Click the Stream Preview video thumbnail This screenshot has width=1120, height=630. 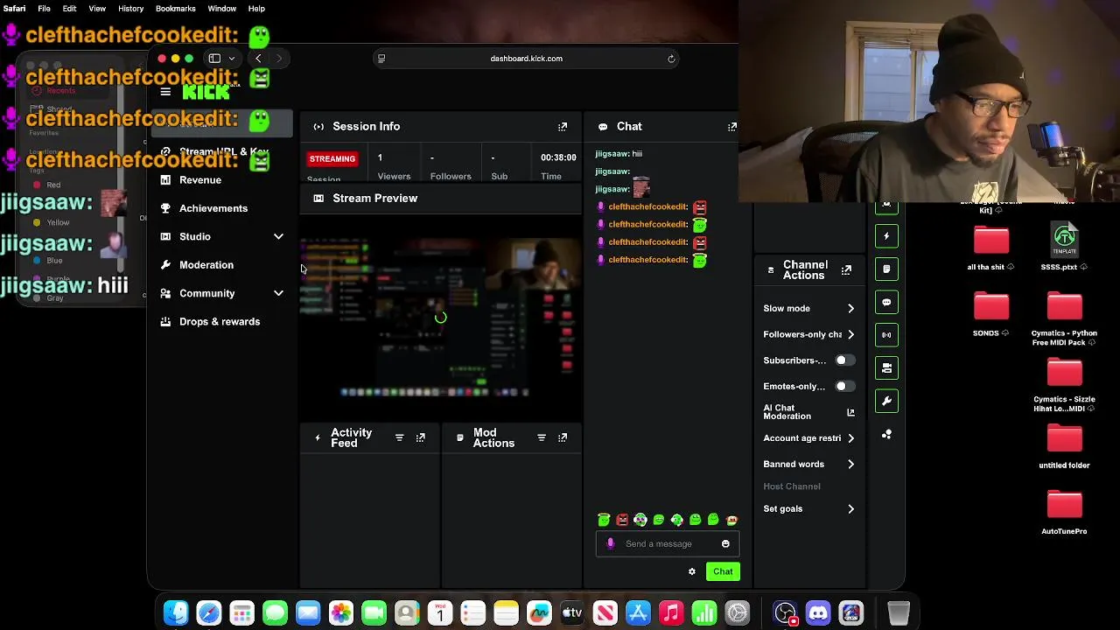coord(440,318)
